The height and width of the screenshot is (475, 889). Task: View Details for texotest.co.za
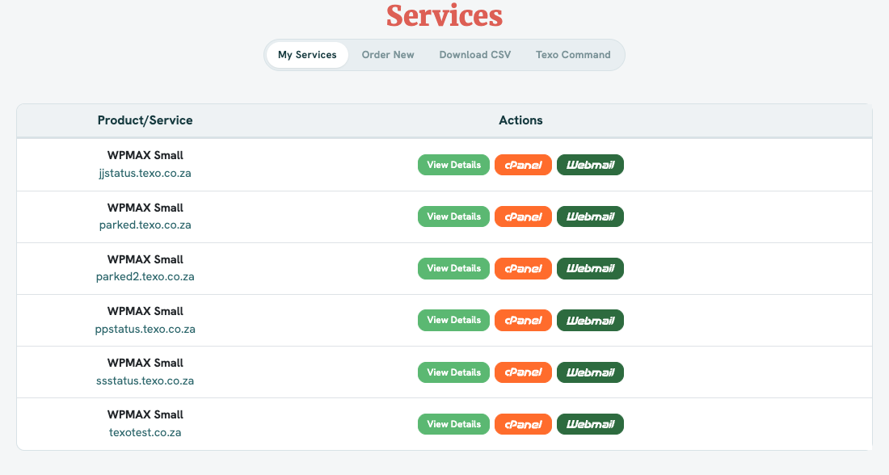click(453, 424)
